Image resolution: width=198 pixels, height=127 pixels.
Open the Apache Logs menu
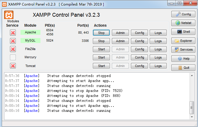(x=158, y=33)
